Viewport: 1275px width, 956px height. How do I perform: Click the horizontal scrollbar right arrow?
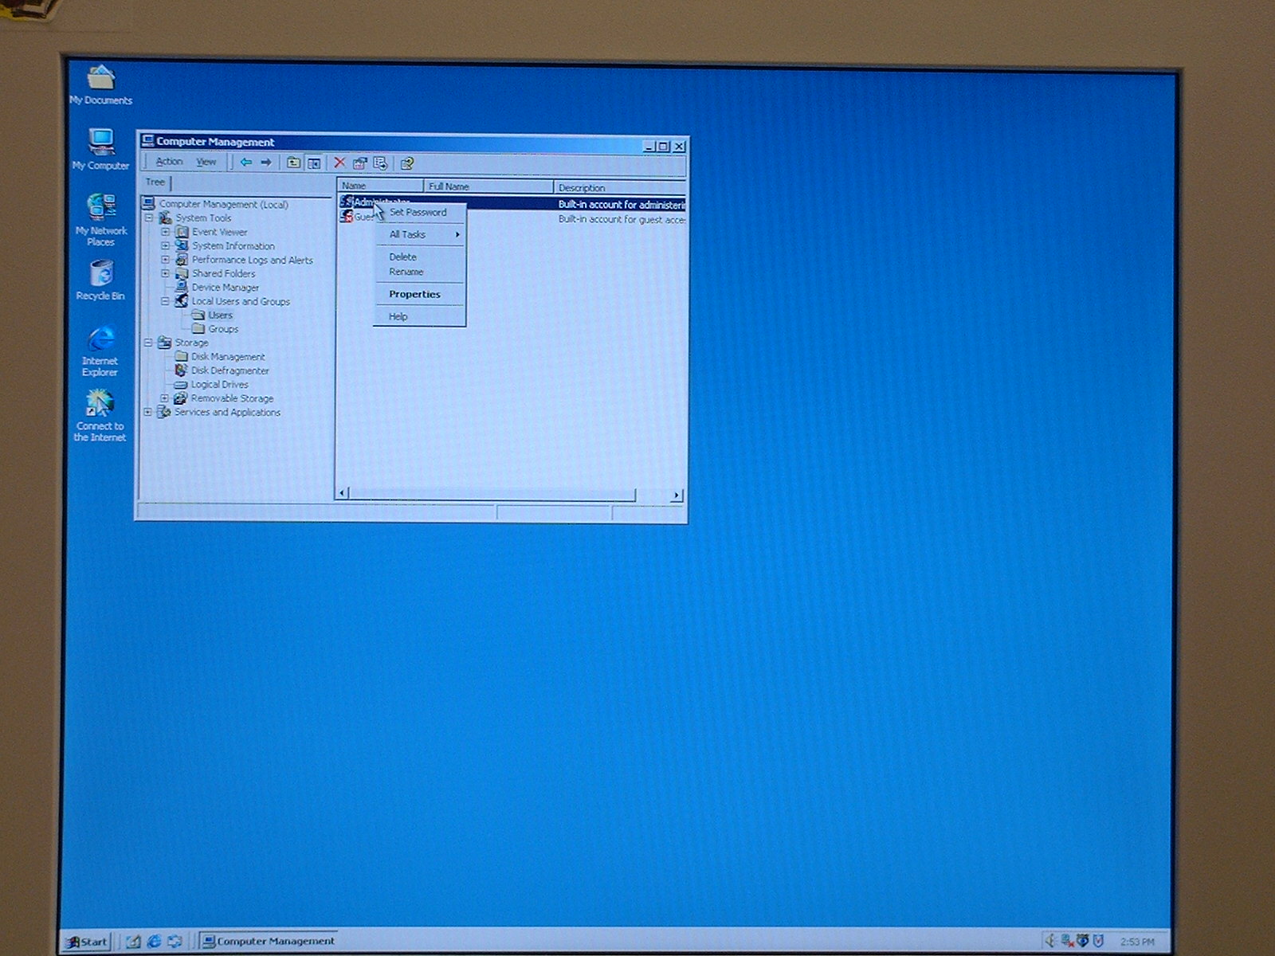click(x=676, y=495)
